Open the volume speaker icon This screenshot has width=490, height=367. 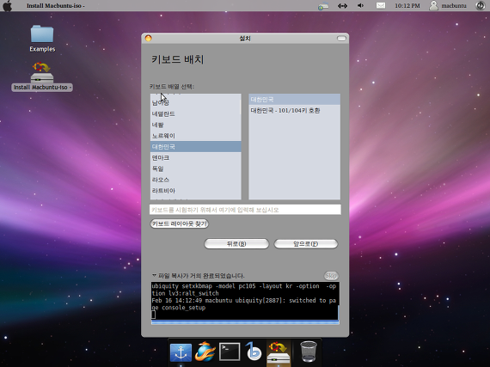click(x=361, y=6)
